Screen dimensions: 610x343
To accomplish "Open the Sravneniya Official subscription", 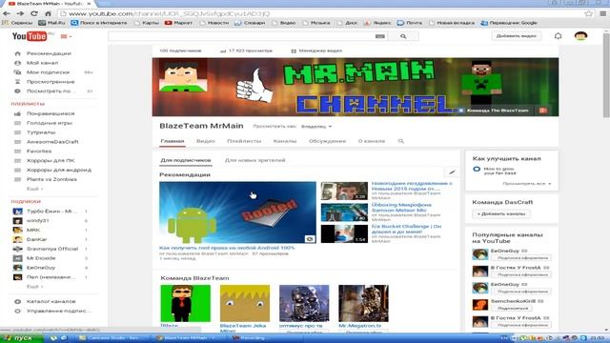I will (52, 249).
